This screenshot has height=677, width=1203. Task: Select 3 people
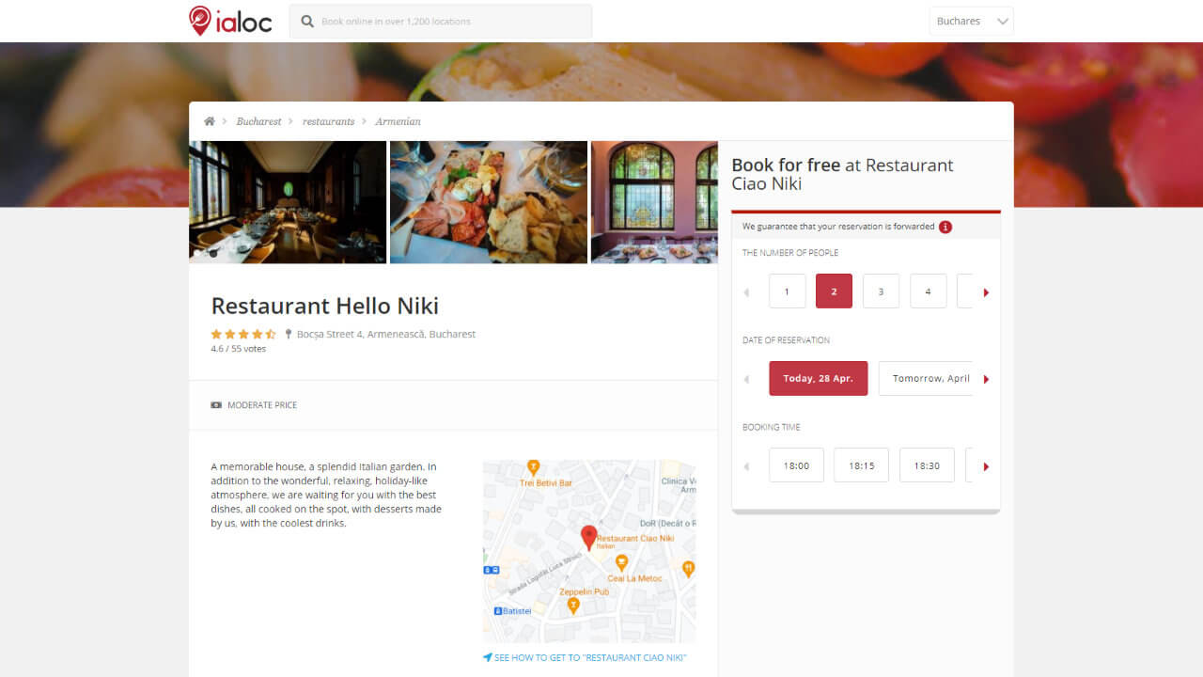[x=881, y=291]
